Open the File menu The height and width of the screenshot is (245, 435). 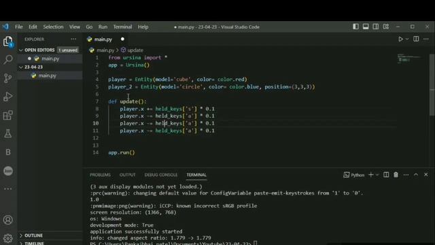(x=19, y=27)
